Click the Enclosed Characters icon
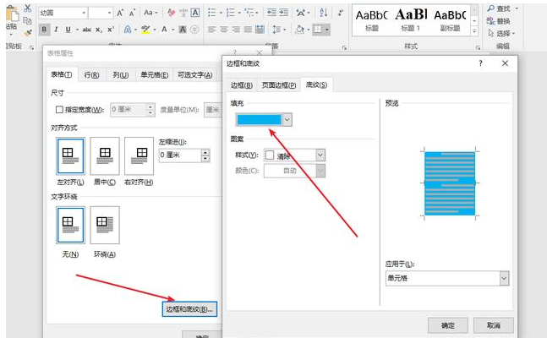The width and height of the screenshot is (547, 338). (x=194, y=30)
